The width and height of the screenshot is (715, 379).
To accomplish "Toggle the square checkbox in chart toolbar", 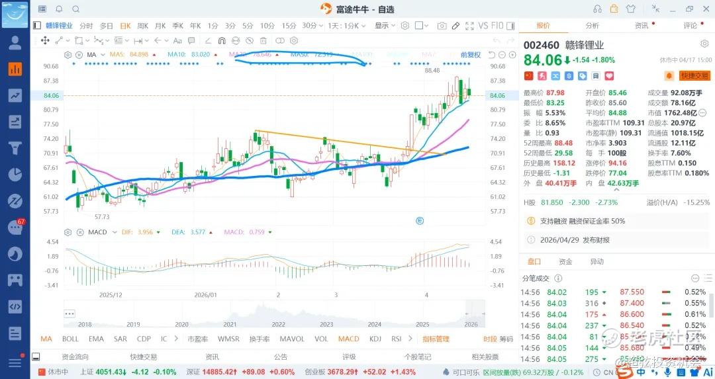I will click(x=420, y=26).
